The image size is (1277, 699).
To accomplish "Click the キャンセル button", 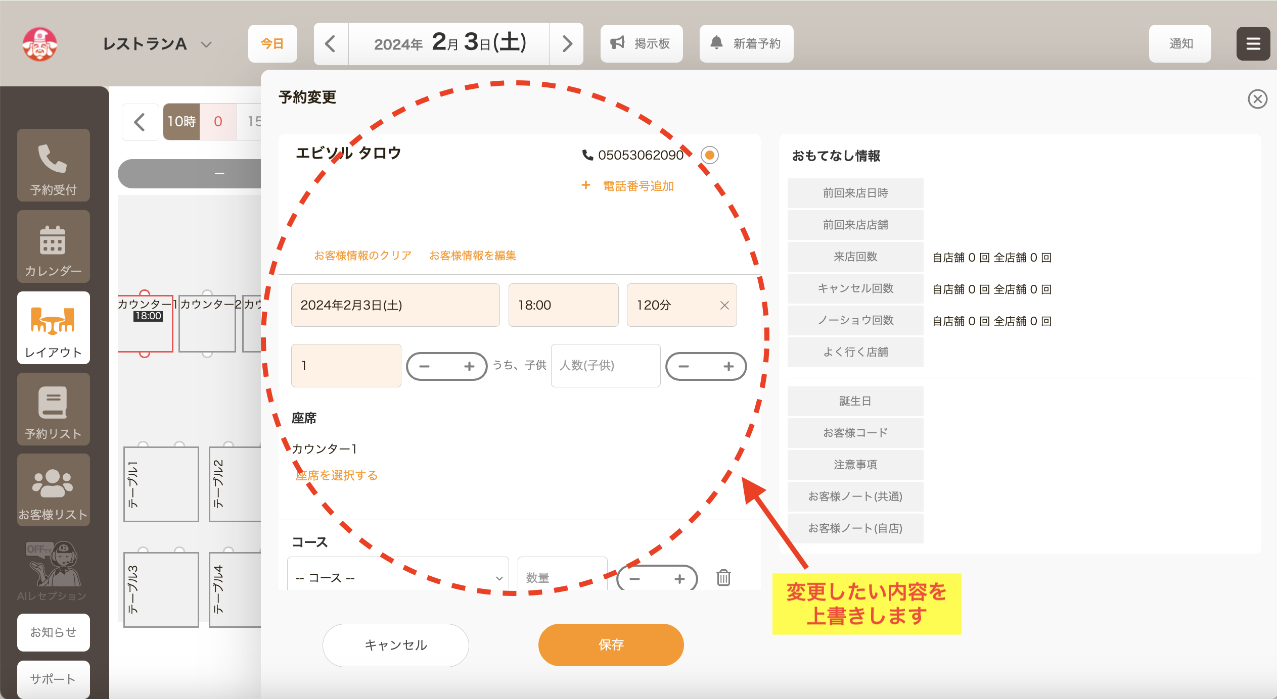I will [396, 645].
